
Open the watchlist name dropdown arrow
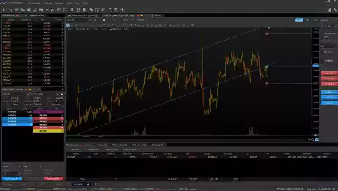pyautogui.click(x=25, y=16)
